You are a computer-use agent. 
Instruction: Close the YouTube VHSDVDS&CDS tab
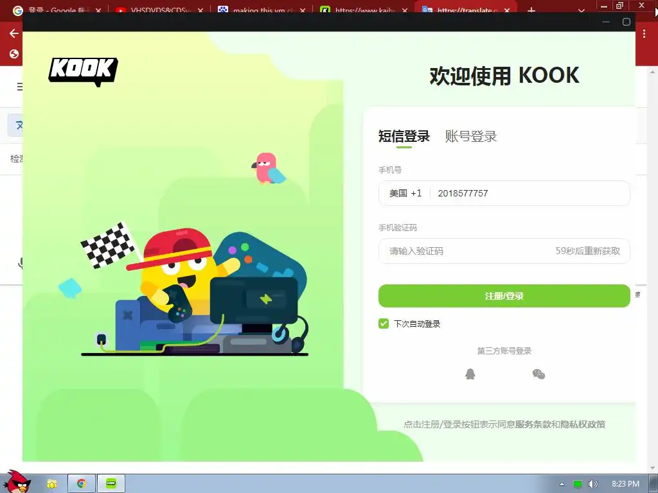tap(200, 10)
